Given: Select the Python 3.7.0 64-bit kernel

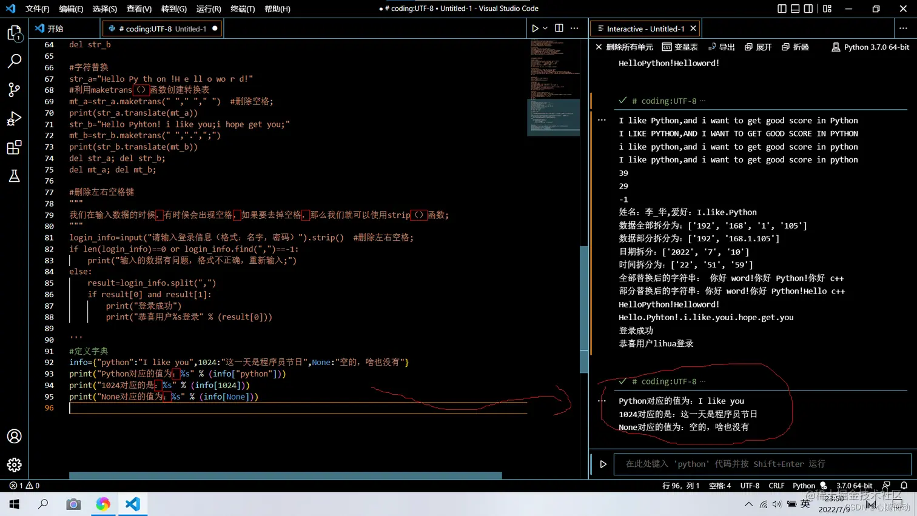Looking at the screenshot, I should [x=870, y=47].
